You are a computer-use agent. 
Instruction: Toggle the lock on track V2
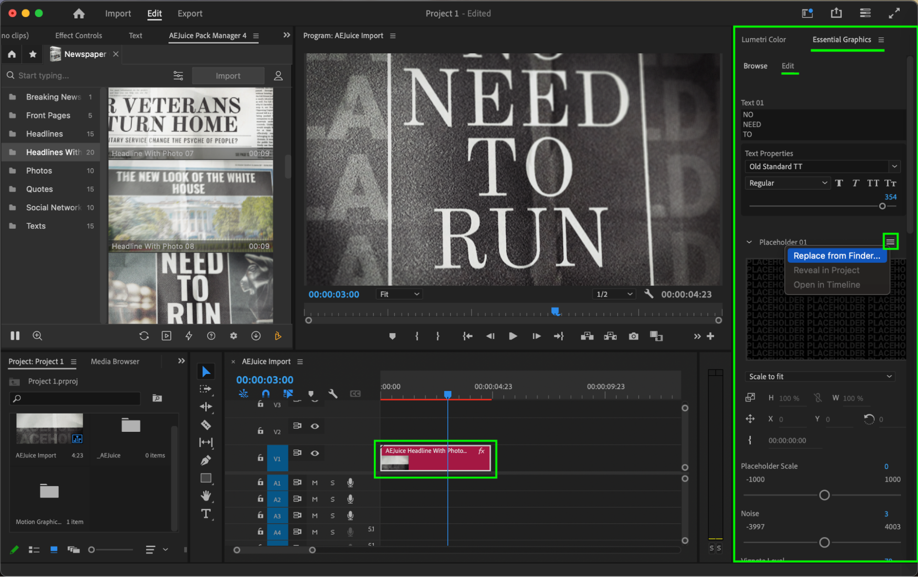(x=260, y=431)
